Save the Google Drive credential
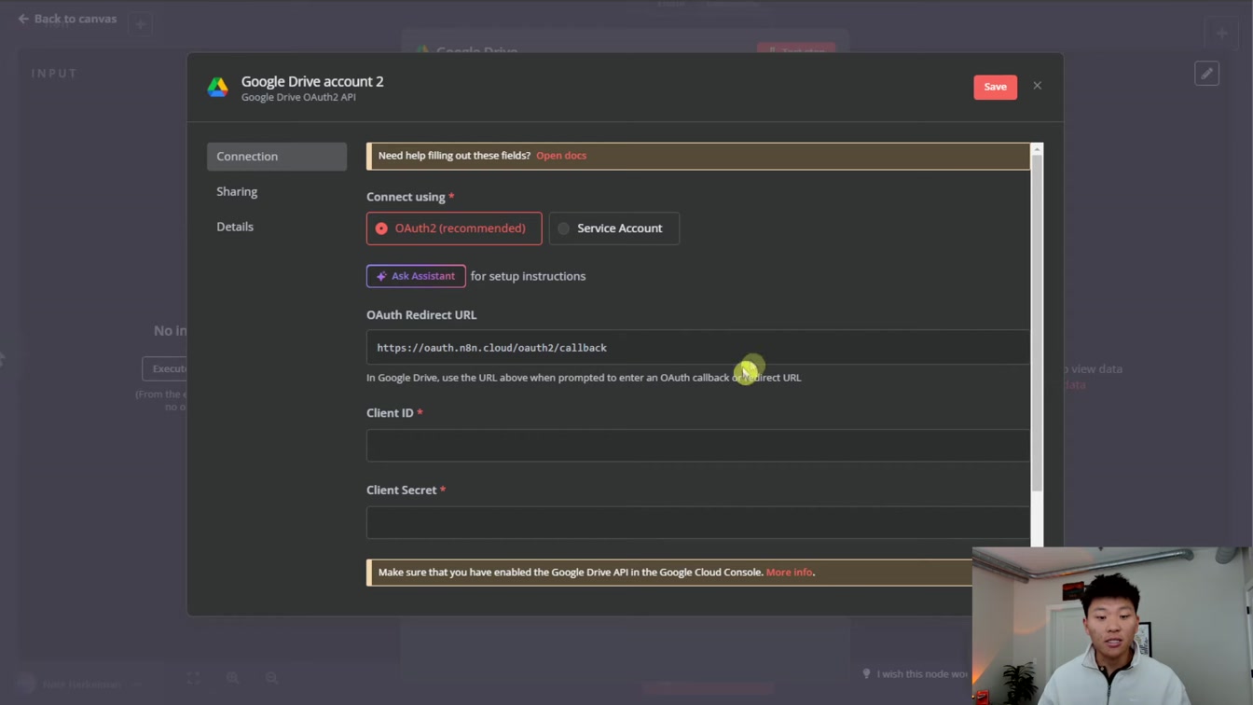 [x=995, y=87]
